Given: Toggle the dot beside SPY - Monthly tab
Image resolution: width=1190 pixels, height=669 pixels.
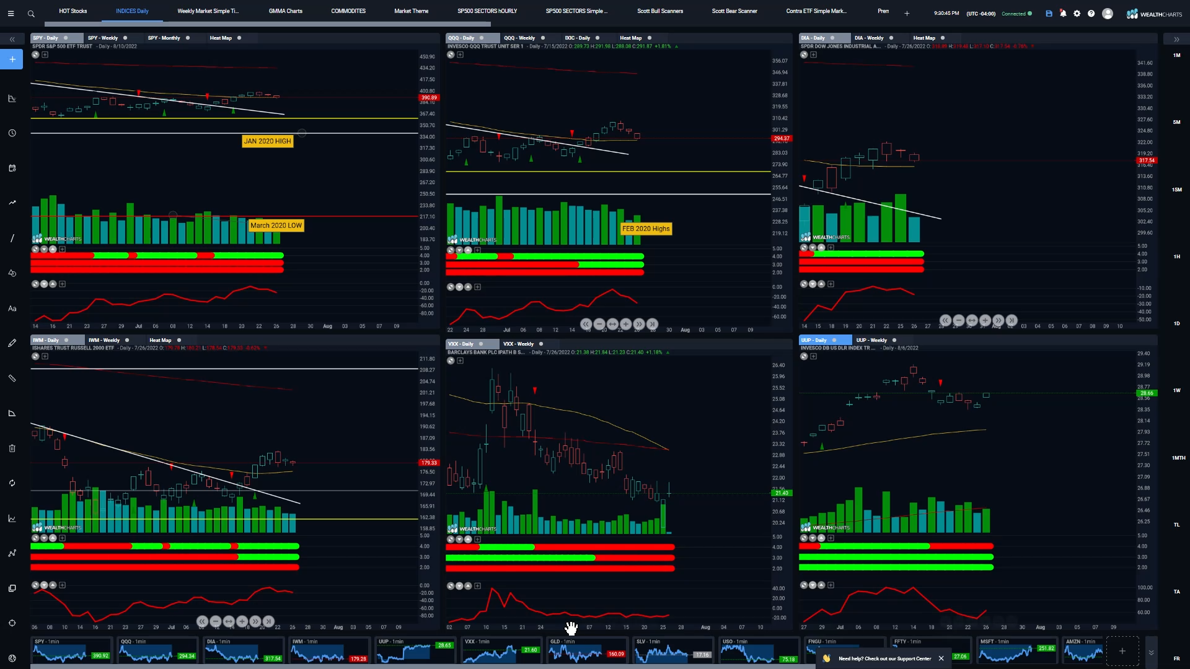Looking at the screenshot, I should click(188, 38).
